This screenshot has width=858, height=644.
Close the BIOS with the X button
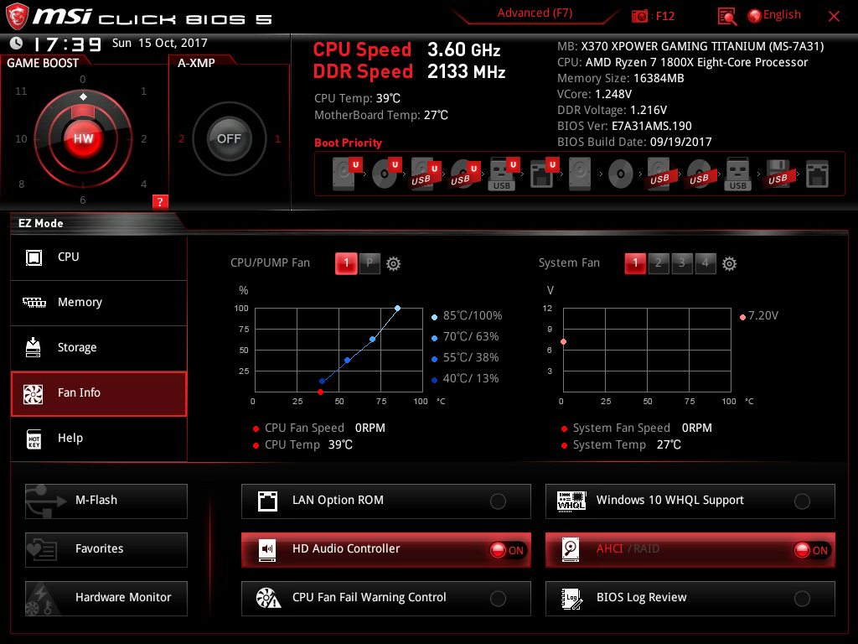[834, 17]
